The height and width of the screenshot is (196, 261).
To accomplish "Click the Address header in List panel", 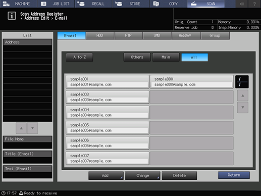I will click(27, 42).
